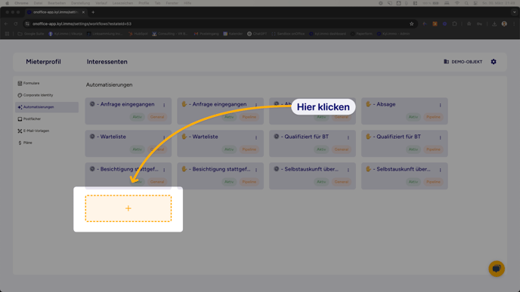Click hand icon on Pipeline Besichtigung stattgef... card

coord(184,169)
